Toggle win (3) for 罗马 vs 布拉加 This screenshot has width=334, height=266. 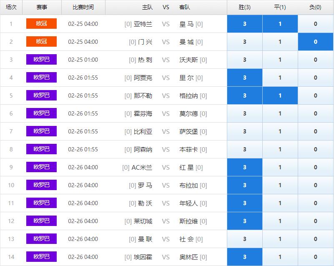coord(245,185)
